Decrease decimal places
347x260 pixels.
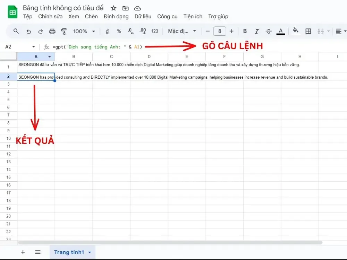click(x=130, y=31)
